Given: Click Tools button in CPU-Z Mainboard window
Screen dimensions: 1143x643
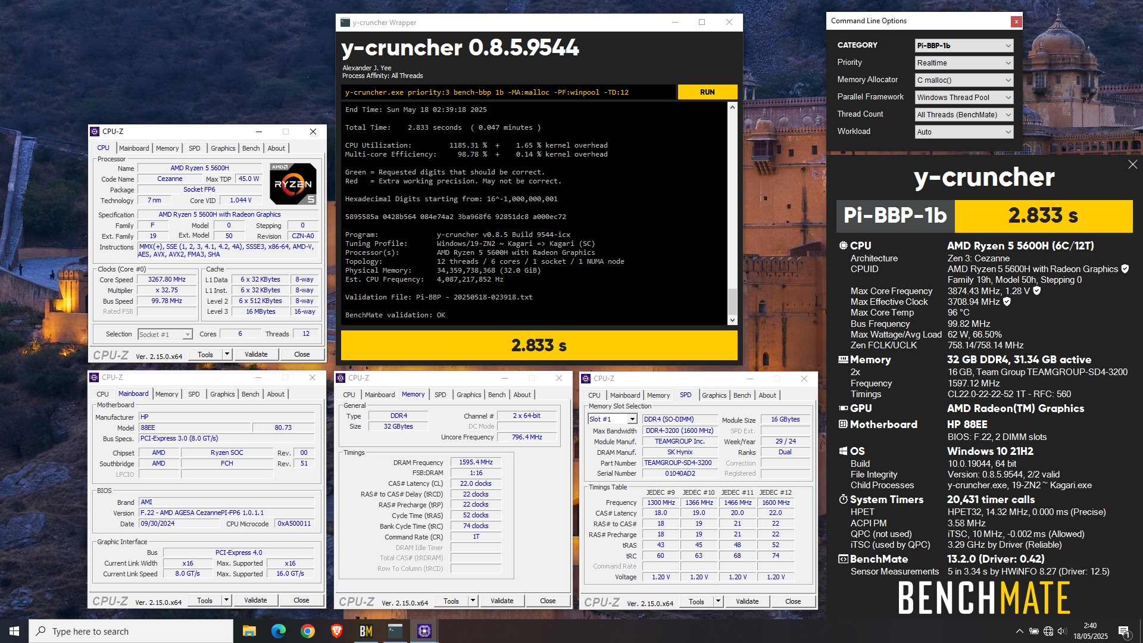Looking at the screenshot, I should (x=205, y=600).
